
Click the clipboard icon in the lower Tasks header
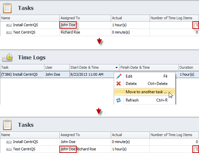point(8,125)
